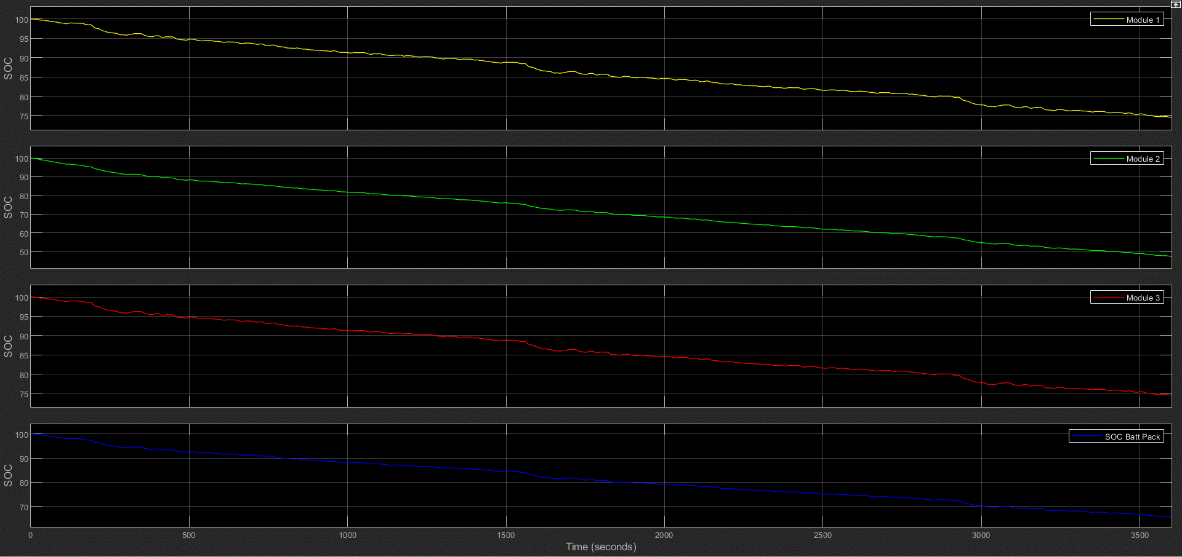1182x557 pixels.
Task: Click the x-axis tick label 1000
Action: 348,535
